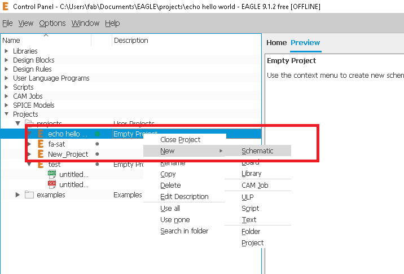Switch to the Home tab

[x=276, y=42]
